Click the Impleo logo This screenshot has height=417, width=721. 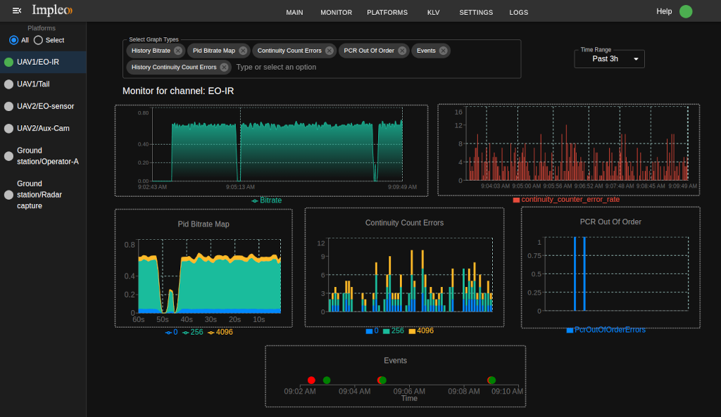52,10
